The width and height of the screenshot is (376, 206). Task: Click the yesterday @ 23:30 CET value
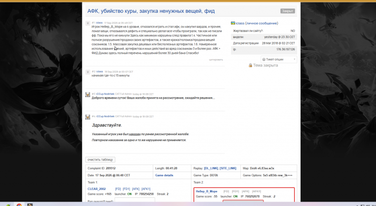280,37
